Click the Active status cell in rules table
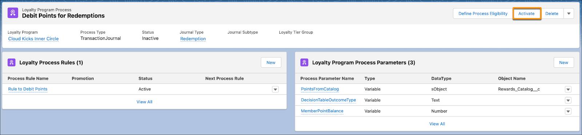 pos(144,89)
